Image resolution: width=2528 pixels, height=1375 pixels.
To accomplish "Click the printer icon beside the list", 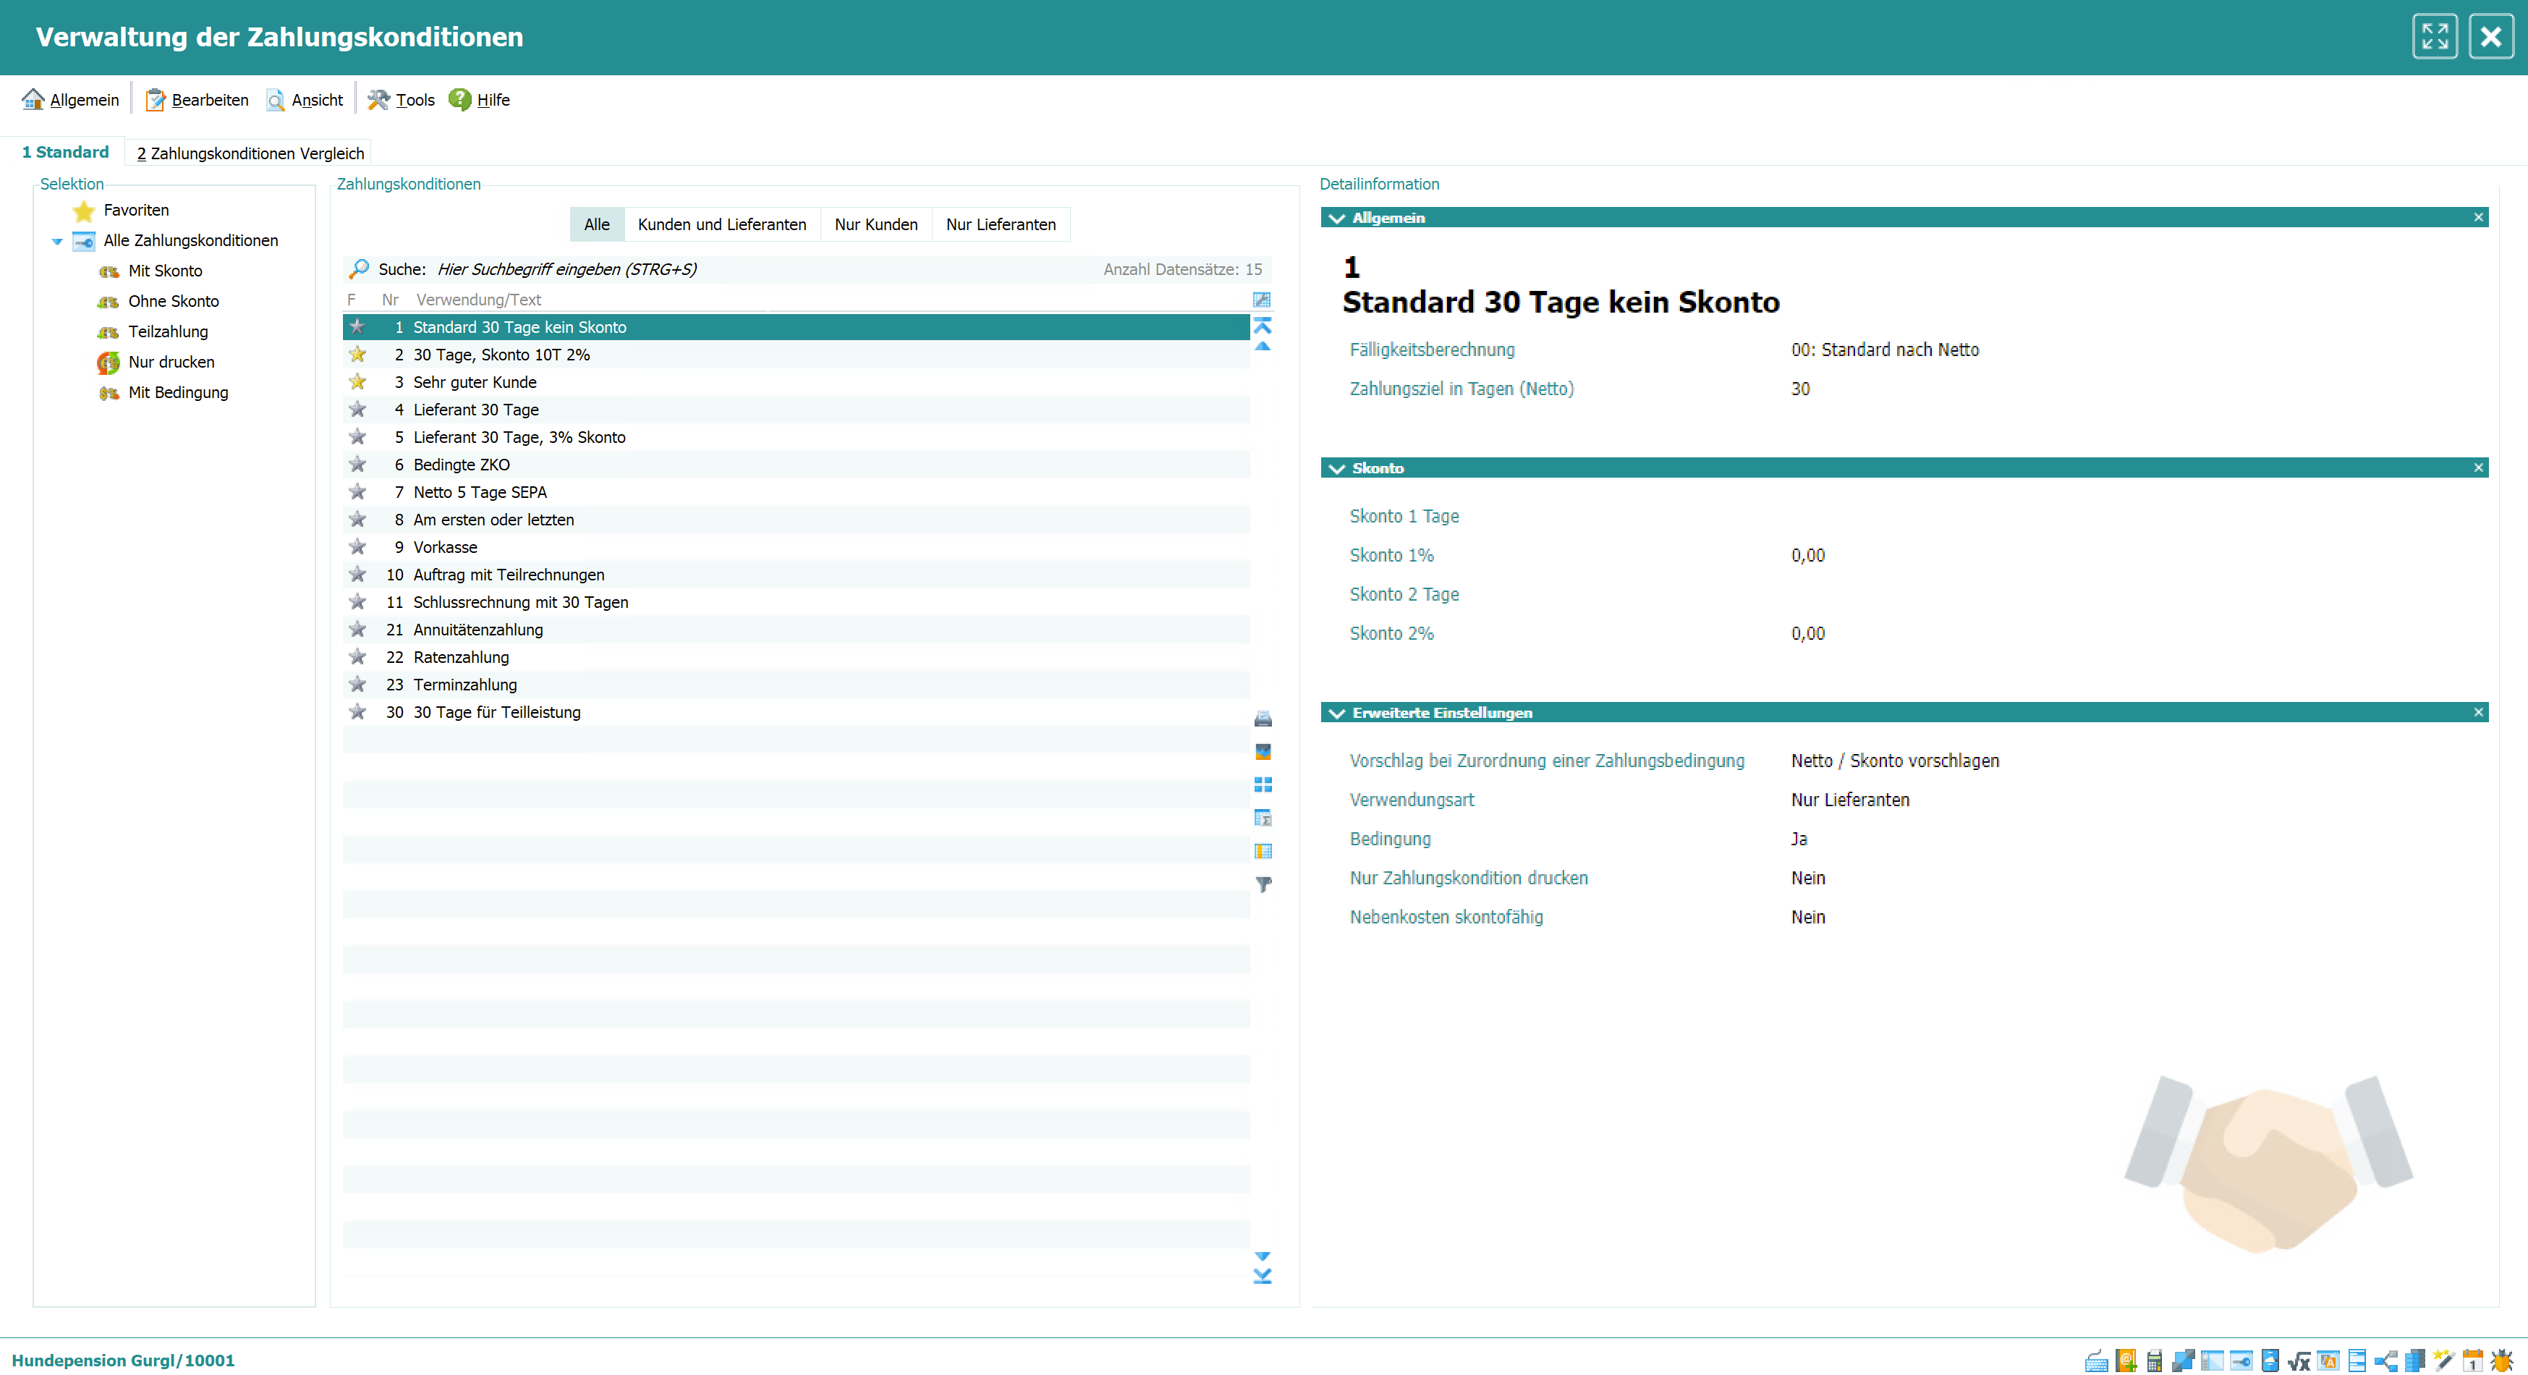I will 1262,719.
